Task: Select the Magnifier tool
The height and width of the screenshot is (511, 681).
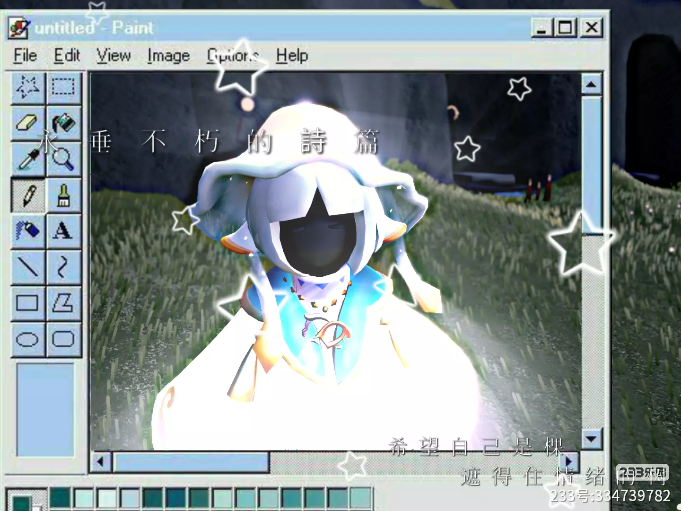Action: pyautogui.click(x=63, y=159)
